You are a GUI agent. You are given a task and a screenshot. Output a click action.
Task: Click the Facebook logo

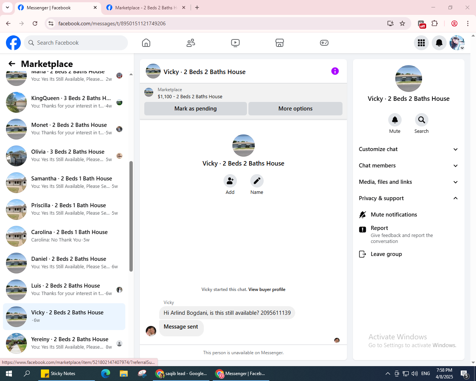click(13, 43)
